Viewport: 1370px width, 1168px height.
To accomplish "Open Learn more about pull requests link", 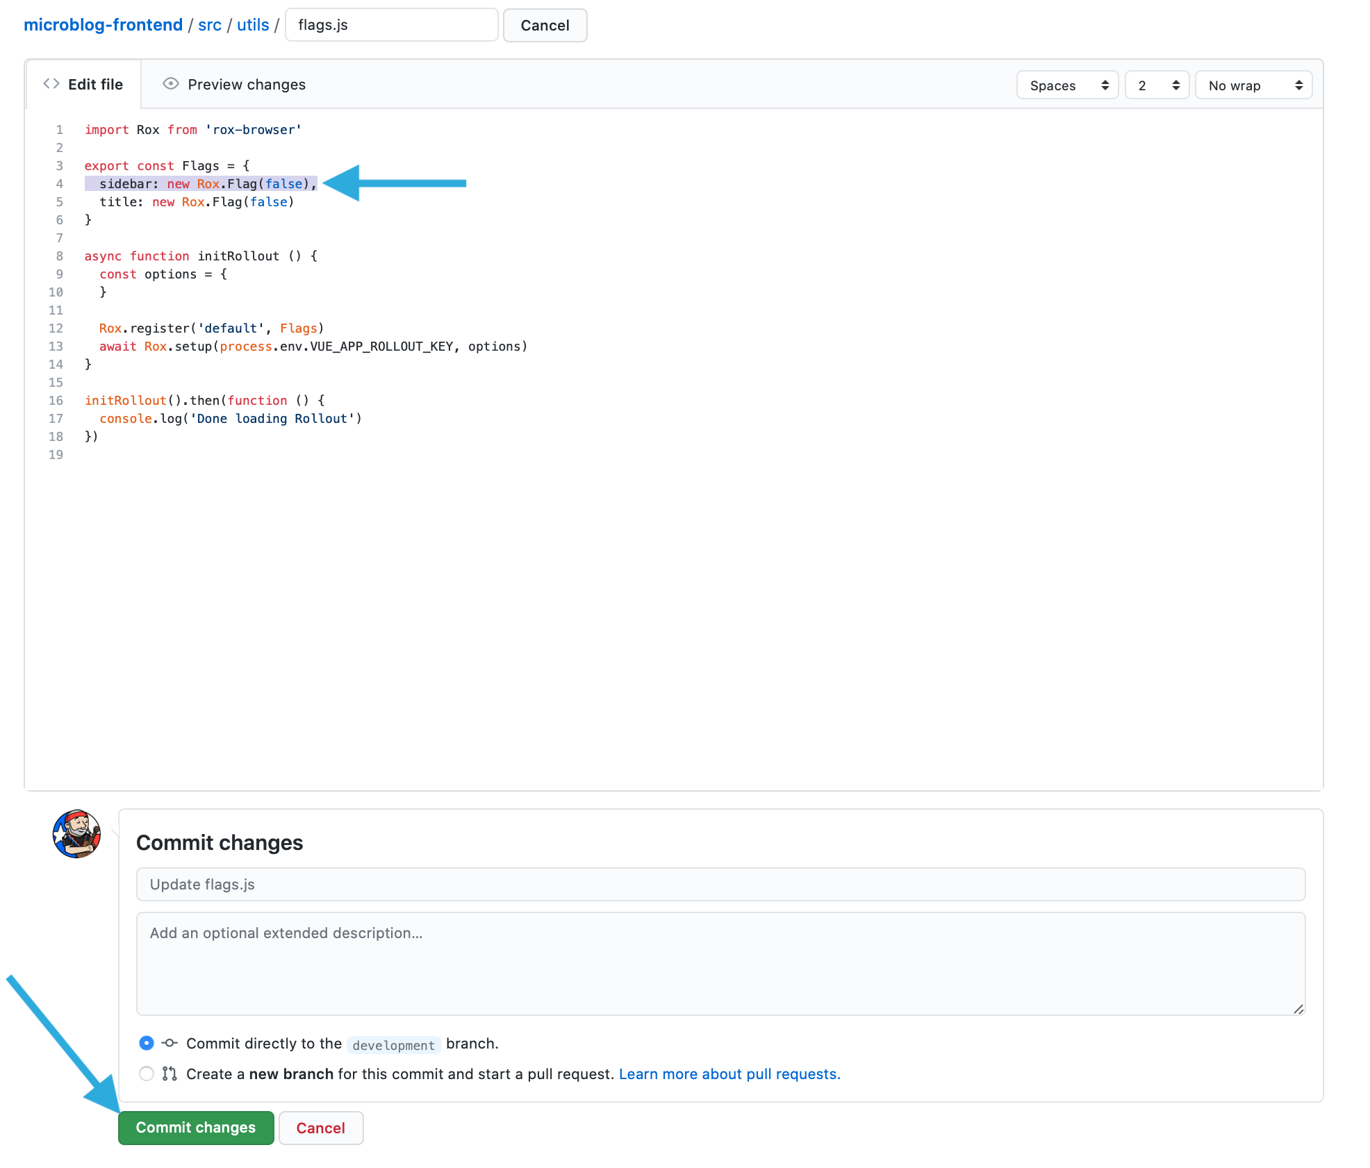I will (729, 1074).
